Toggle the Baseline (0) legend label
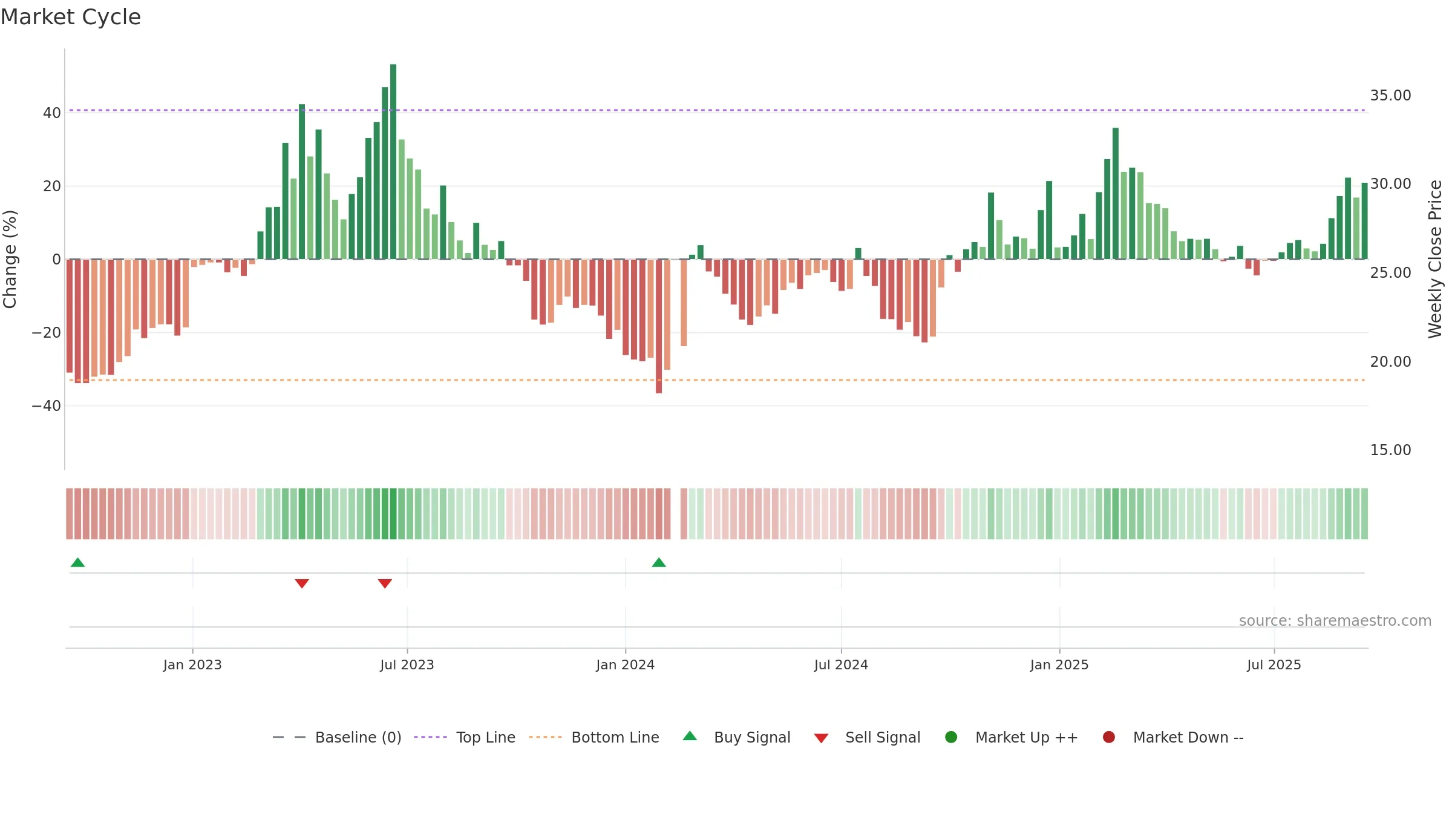Viewport: 1452px width, 817px height. [x=358, y=737]
